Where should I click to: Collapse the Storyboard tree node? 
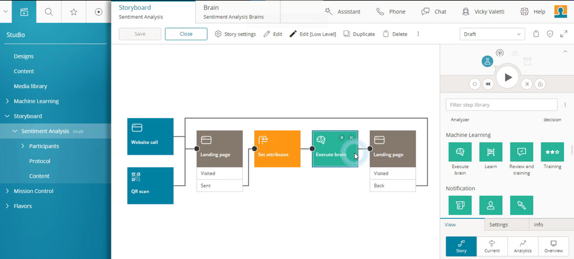(7, 116)
